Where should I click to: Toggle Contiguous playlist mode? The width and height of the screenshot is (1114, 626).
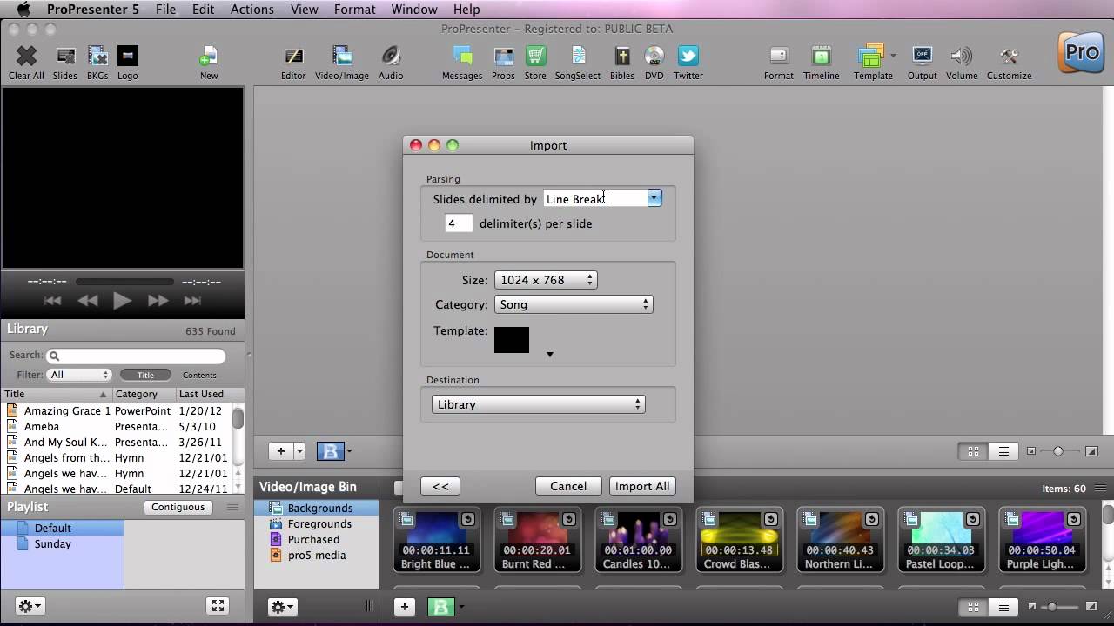pos(178,507)
